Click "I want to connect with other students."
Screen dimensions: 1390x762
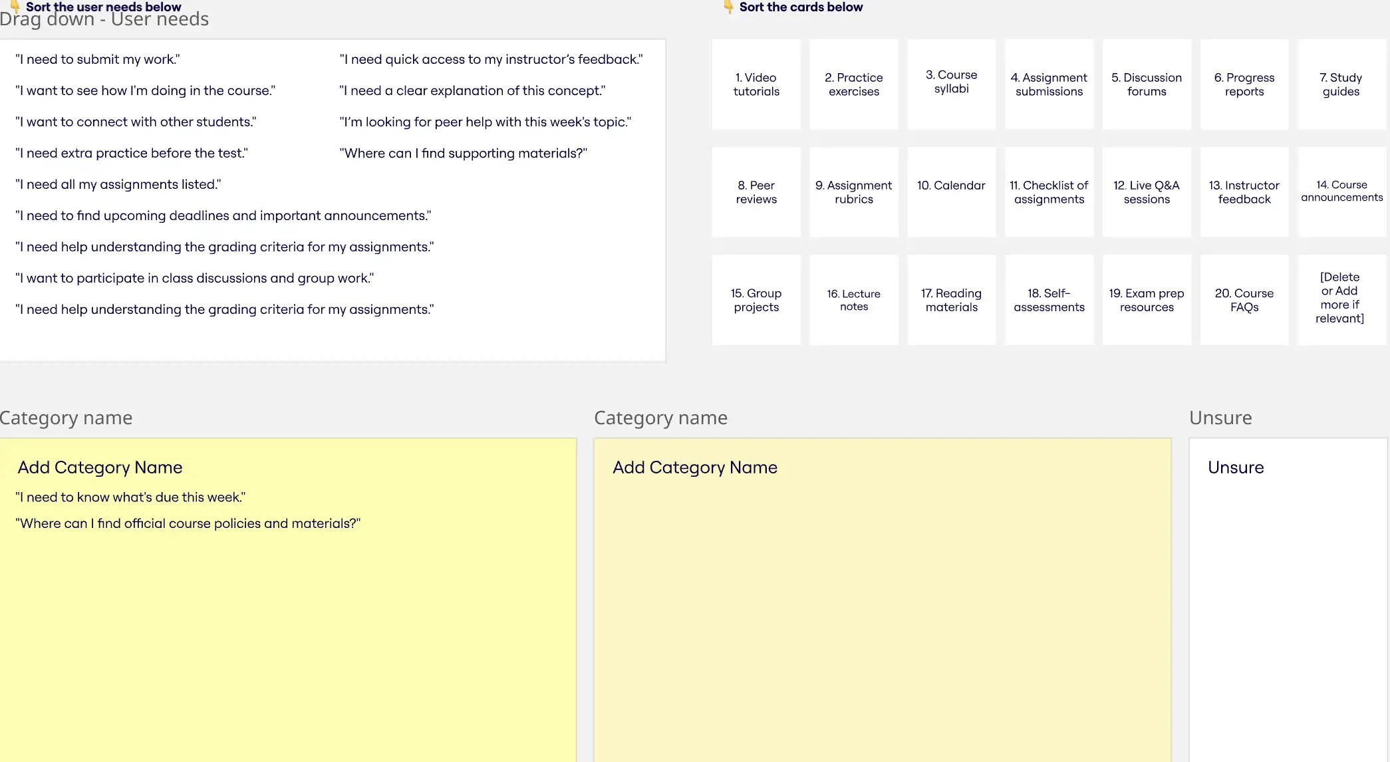(136, 122)
